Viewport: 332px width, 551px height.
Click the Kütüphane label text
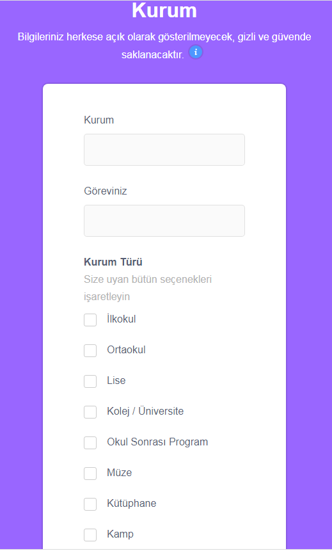[131, 503]
